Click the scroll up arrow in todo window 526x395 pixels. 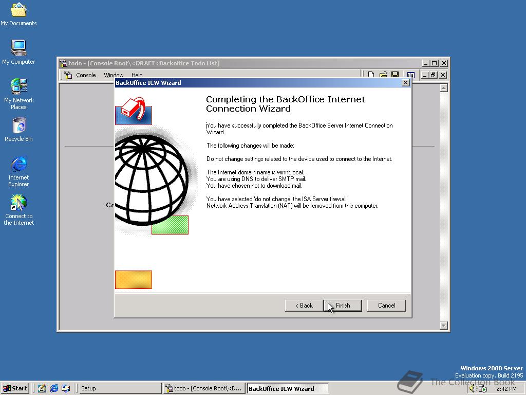coord(443,88)
